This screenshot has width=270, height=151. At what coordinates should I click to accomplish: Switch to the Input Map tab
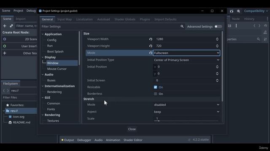65,19
